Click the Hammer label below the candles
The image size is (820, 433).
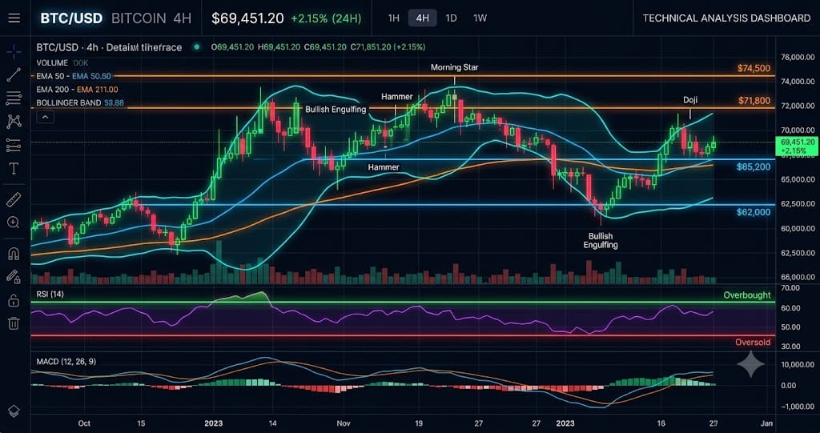[x=384, y=167]
